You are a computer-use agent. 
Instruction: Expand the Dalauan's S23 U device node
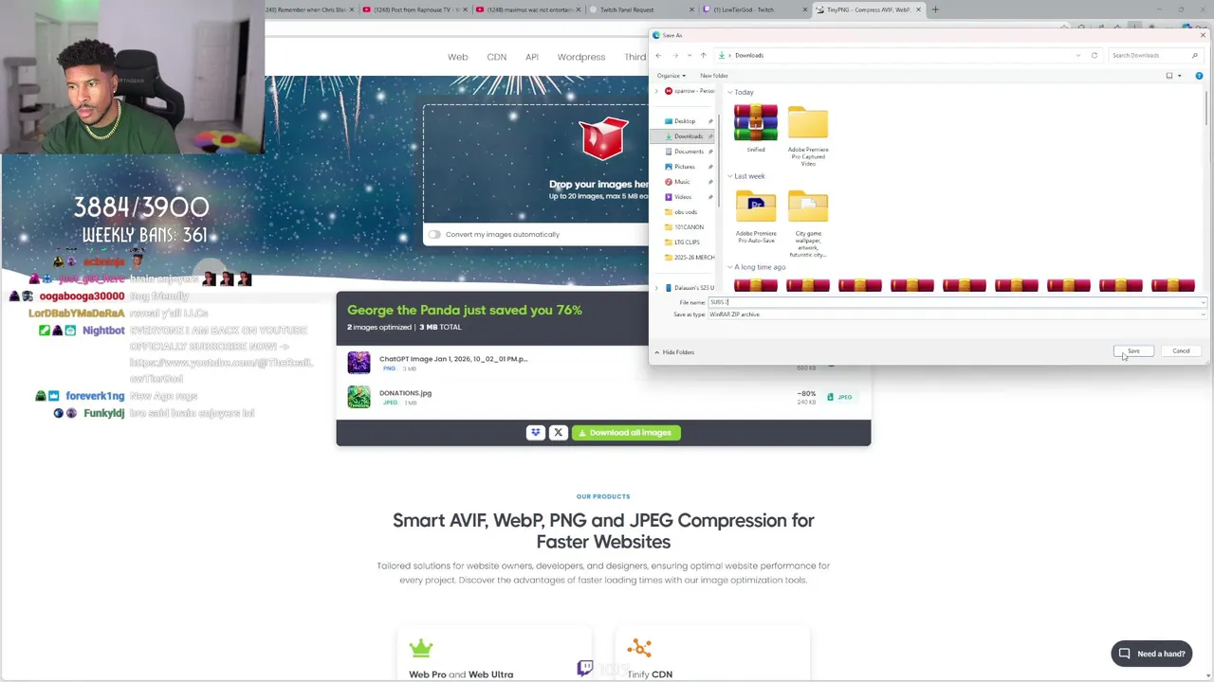click(x=656, y=288)
